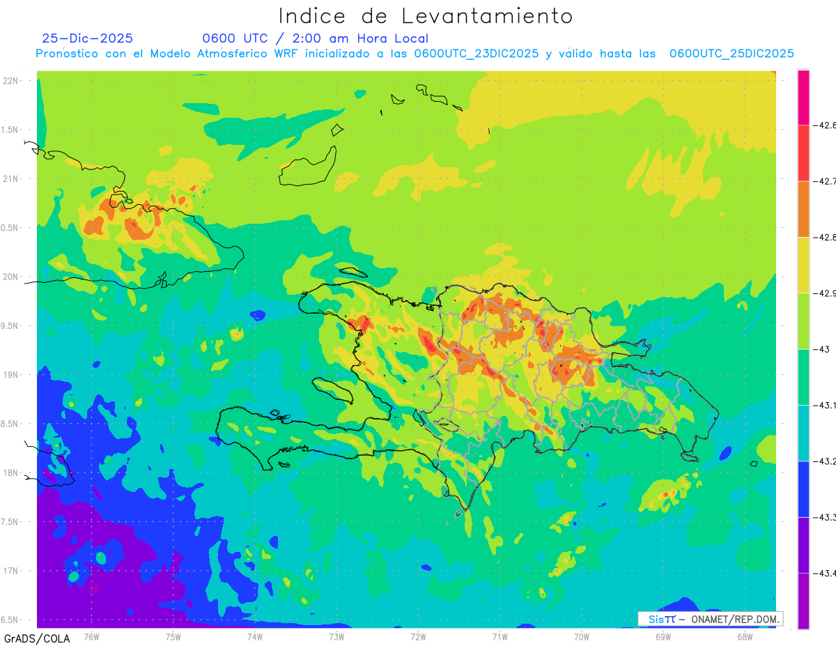Click the '70W' longitude label
The image size is (836, 646).
click(581, 636)
